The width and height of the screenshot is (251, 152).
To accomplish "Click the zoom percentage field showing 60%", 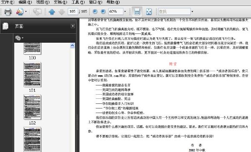I will point(116,11).
